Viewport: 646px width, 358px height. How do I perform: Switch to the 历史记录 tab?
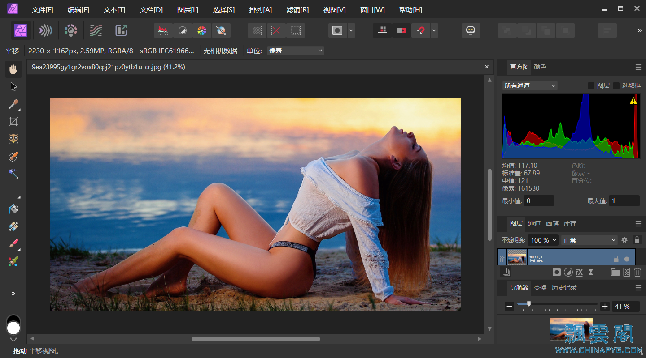tap(564, 287)
